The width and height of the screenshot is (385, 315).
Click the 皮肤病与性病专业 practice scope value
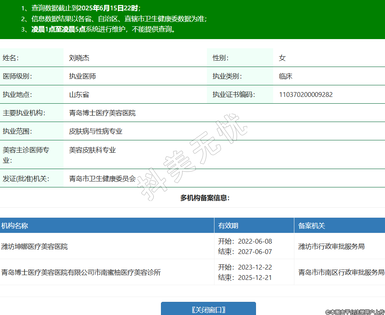click(95, 131)
